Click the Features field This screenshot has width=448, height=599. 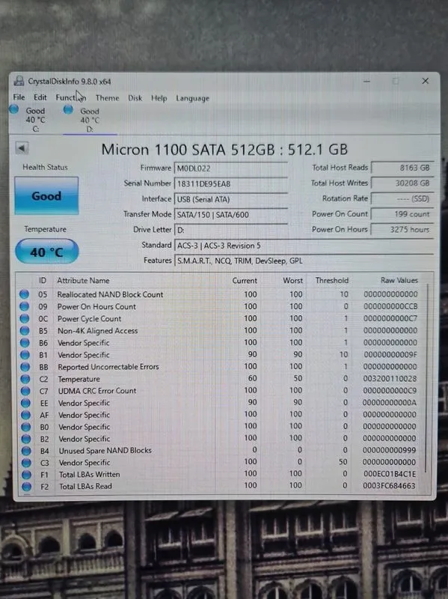coord(304,261)
